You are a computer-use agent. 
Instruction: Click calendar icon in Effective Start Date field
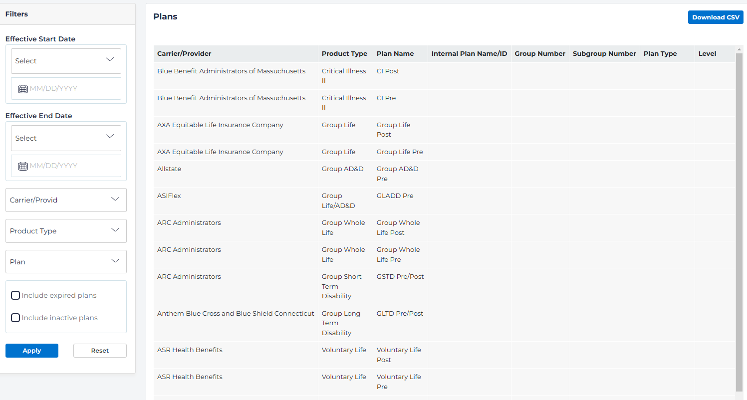click(x=22, y=89)
